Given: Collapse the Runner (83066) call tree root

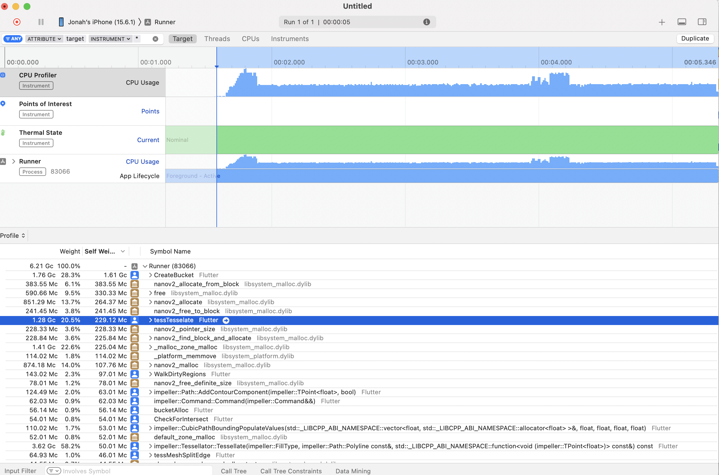Looking at the screenshot, I should pyautogui.click(x=145, y=266).
